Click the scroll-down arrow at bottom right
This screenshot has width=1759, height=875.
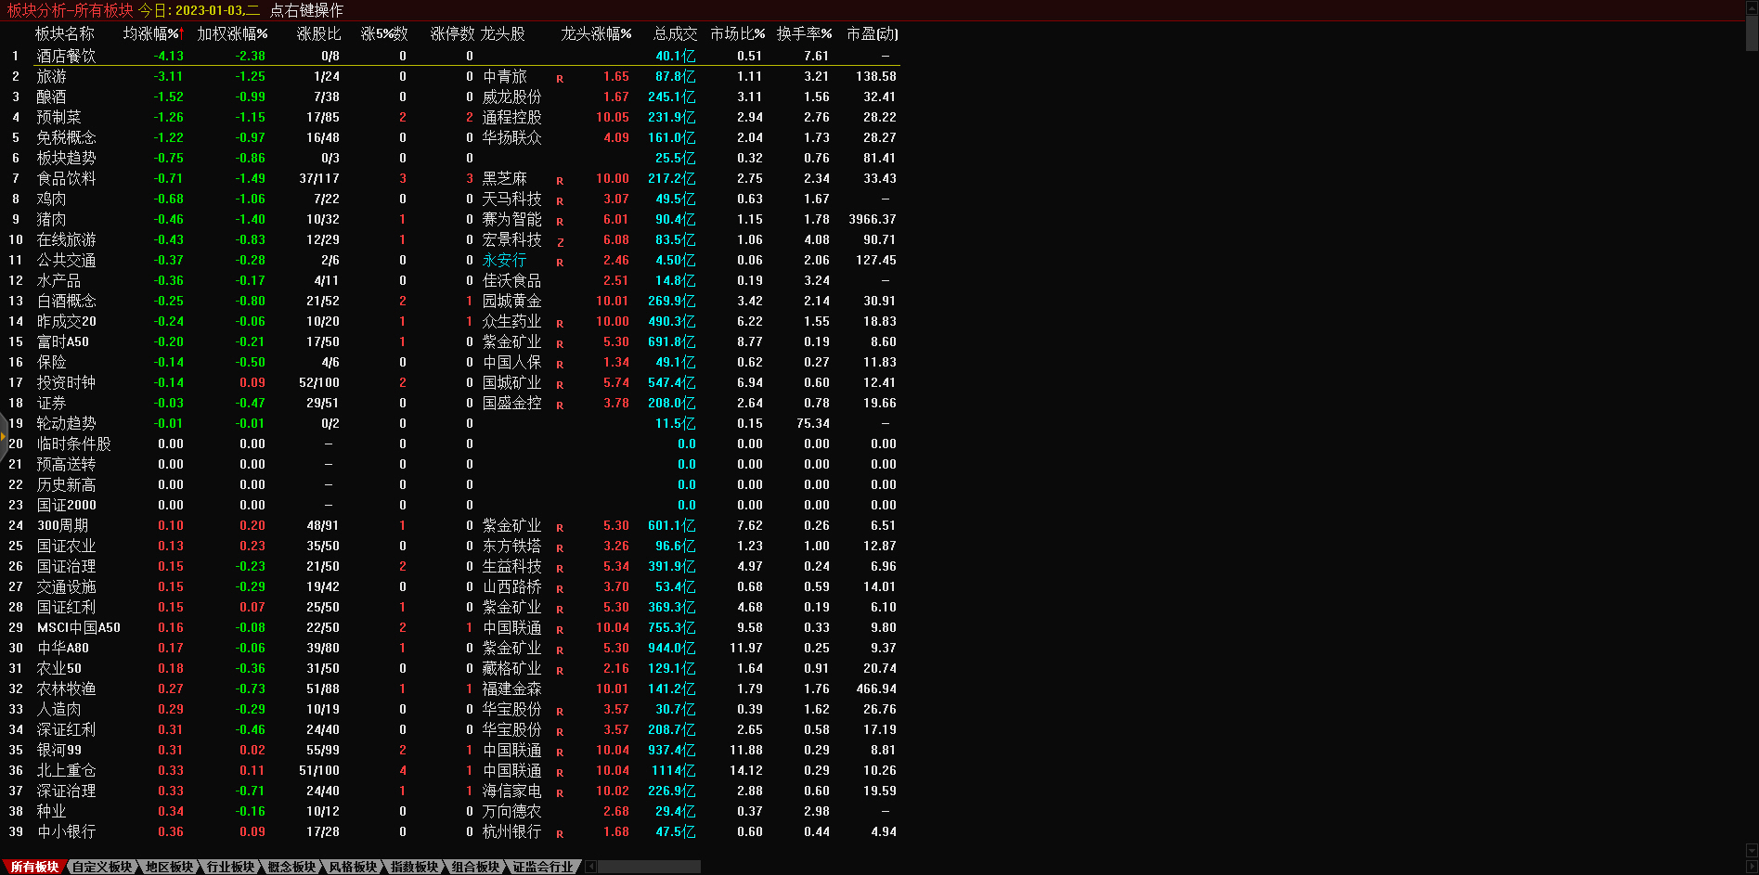point(1752,850)
